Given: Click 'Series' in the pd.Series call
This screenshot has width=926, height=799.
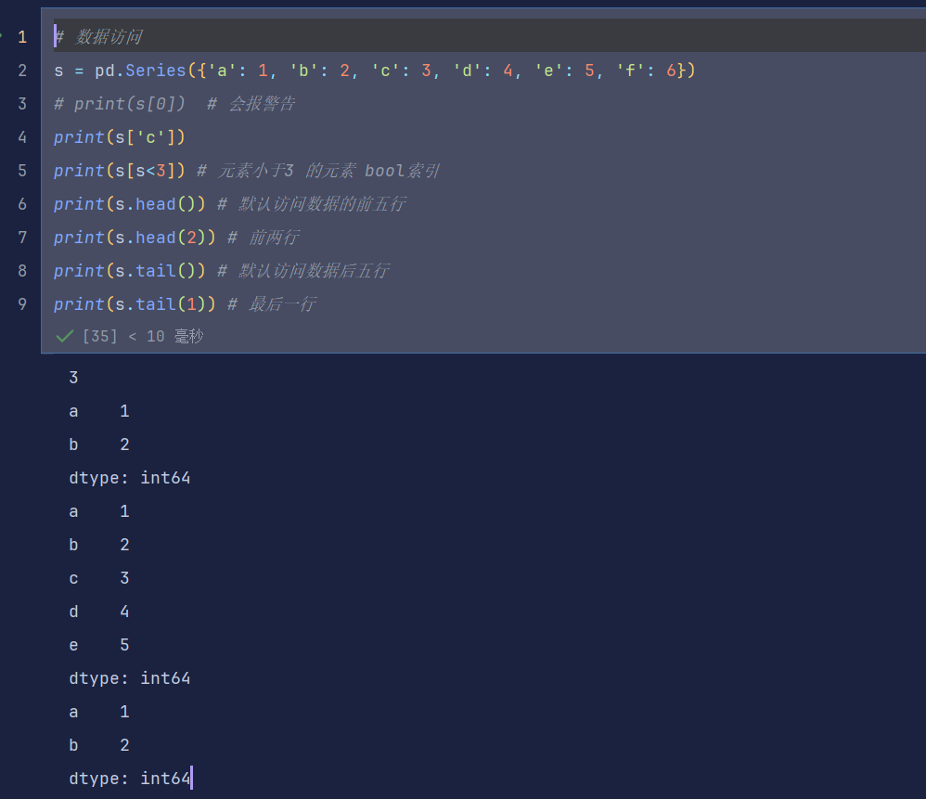Looking at the screenshot, I should pos(156,71).
